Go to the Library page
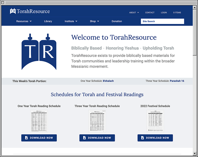This screenshot has height=157, width=198. [x=48, y=21]
